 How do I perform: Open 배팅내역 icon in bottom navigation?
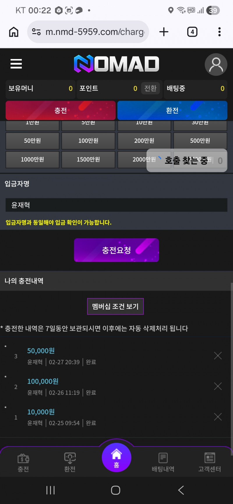(163, 462)
